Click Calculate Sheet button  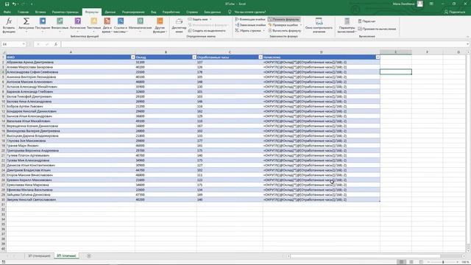[x=377, y=29]
